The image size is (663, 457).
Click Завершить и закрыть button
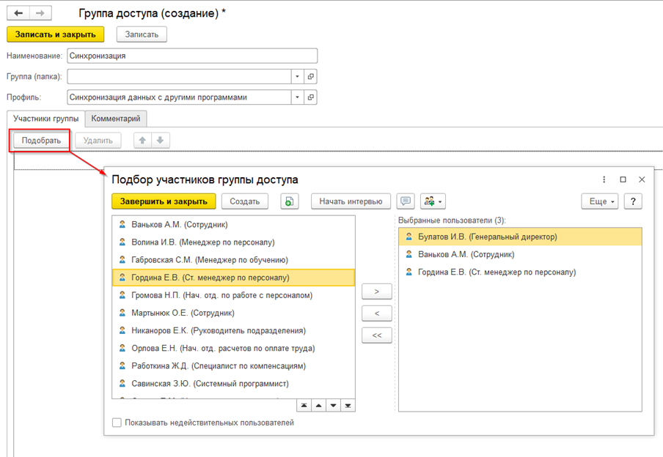(x=164, y=201)
